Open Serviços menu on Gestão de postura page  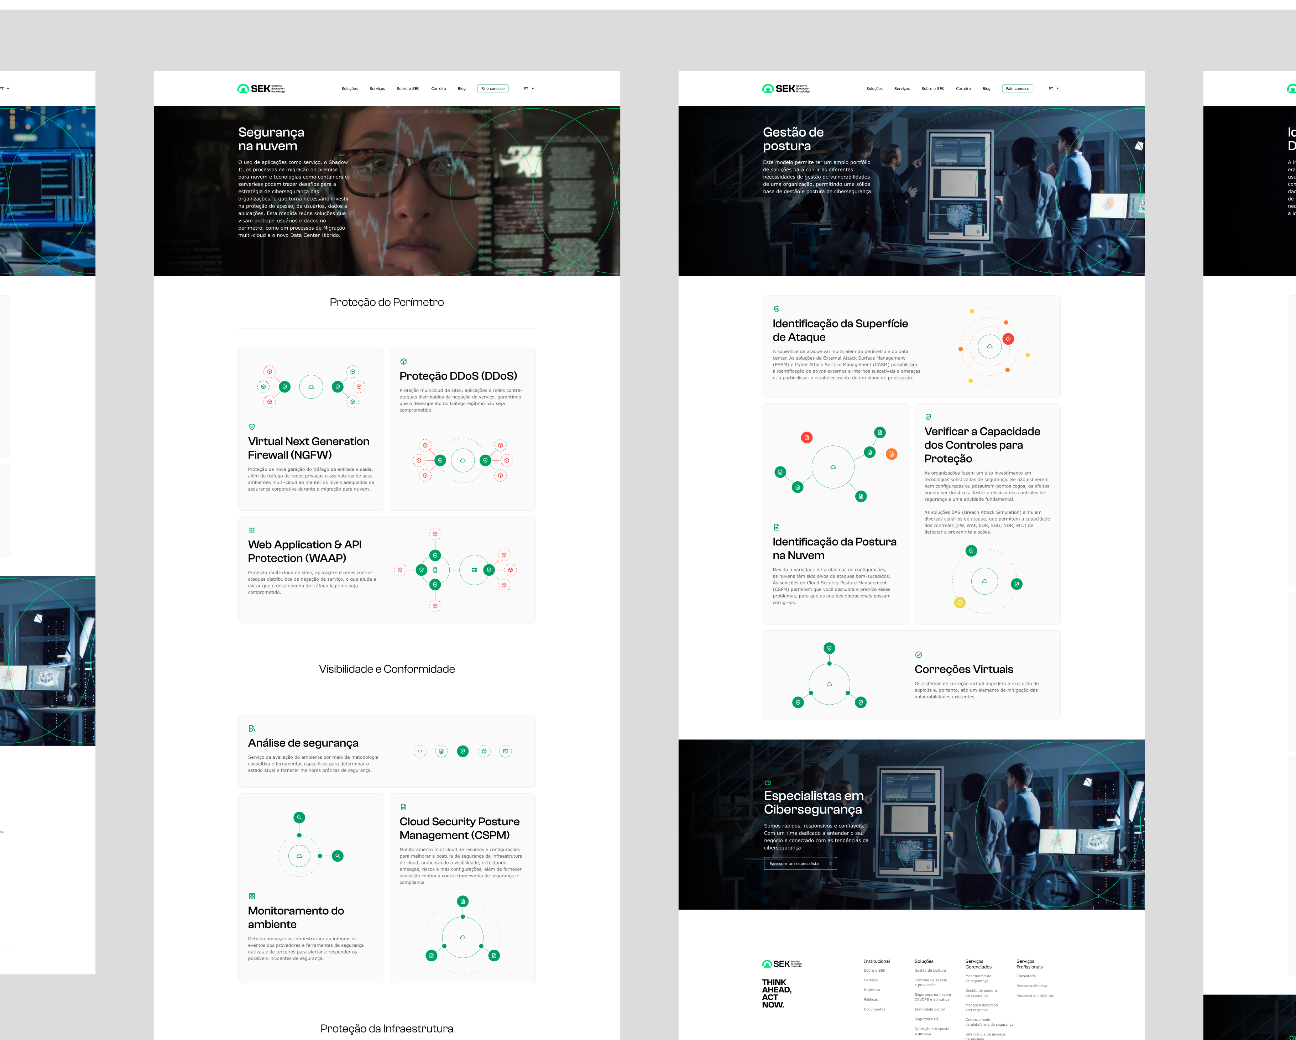pos(902,88)
